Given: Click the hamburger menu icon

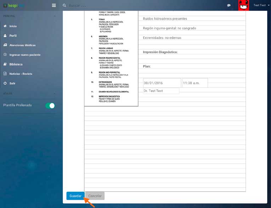Looking at the screenshot, I should (x=54, y=5).
